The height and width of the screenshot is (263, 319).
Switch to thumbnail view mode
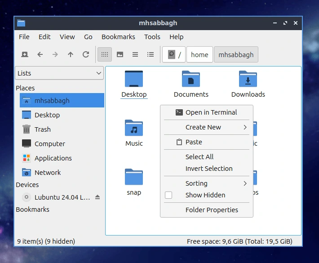pos(120,54)
